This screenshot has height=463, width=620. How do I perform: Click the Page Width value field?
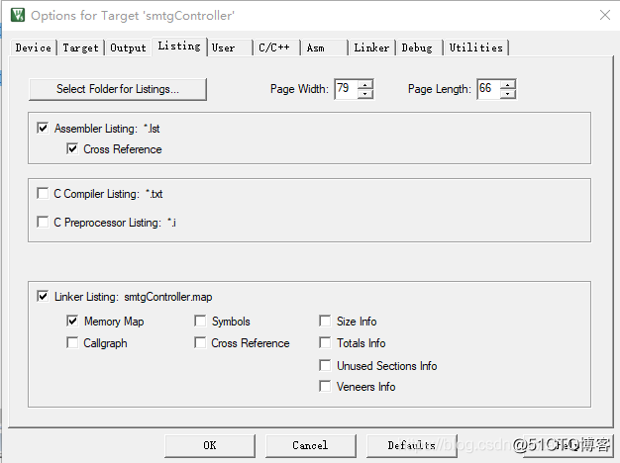(x=346, y=89)
